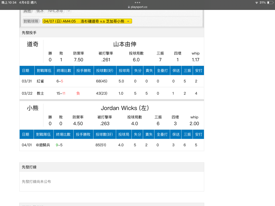Click 終場比數 header in Dodgers table
The width and height of the screenshot is (275, 206).
pos(64,70)
